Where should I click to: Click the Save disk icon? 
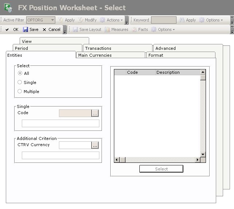[25, 29]
